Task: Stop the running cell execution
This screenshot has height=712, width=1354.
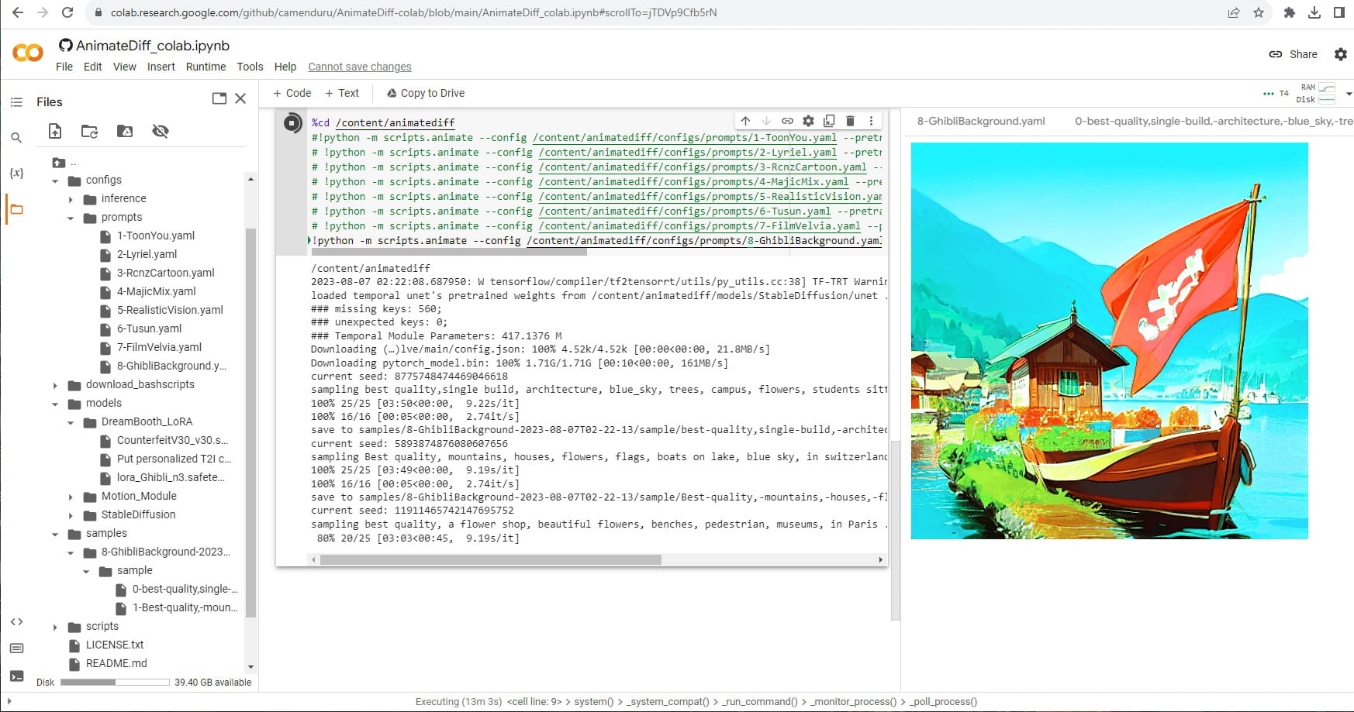Action: click(x=292, y=122)
